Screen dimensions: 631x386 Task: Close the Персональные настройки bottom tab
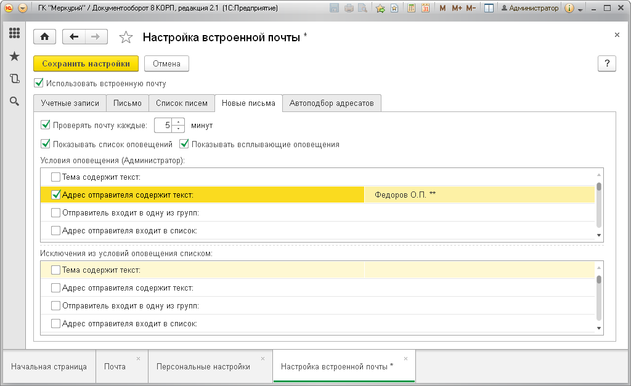coord(263,359)
